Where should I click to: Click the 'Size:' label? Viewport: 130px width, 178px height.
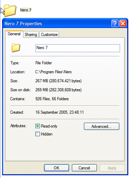(x=14, y=81)
